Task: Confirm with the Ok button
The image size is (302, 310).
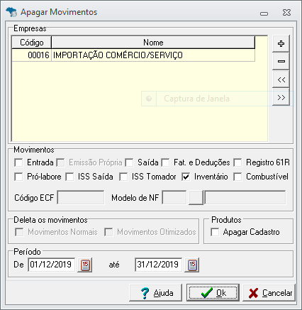Action: click(213, 293)
